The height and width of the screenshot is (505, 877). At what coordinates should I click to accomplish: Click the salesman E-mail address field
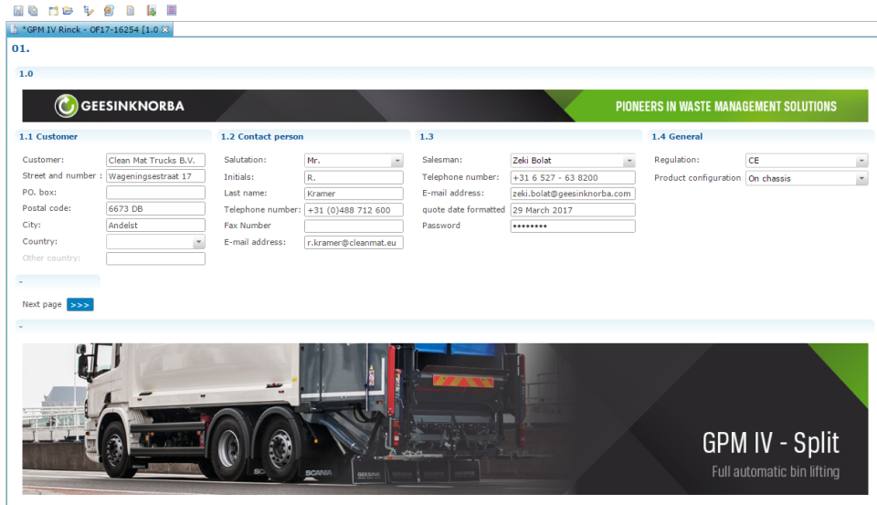click(573, 194)
